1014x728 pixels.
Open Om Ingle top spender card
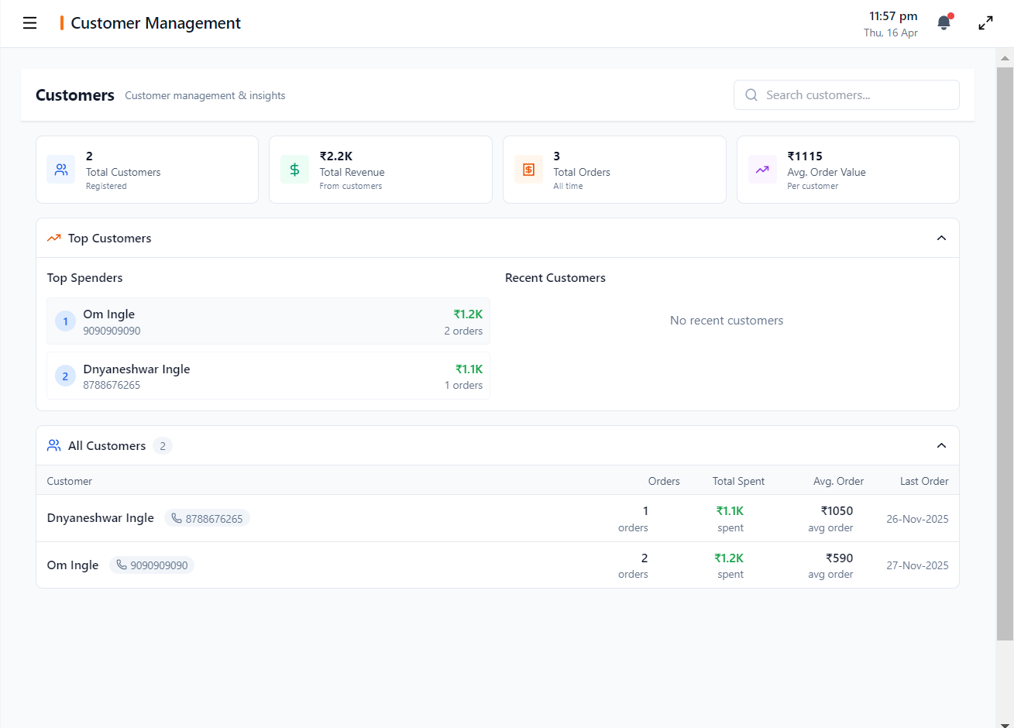[x=268, y=321]
